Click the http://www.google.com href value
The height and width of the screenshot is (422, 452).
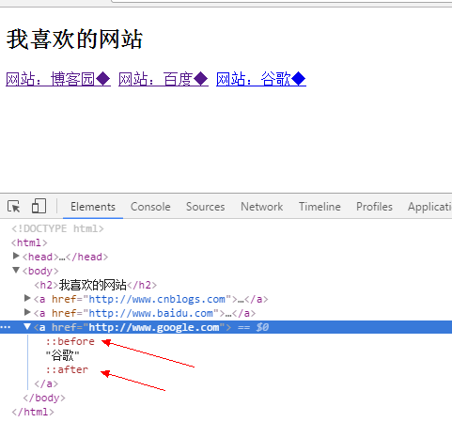click(x=154, y=327)
